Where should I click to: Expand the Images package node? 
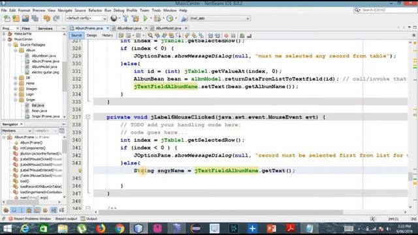click(x=16, y=89)
